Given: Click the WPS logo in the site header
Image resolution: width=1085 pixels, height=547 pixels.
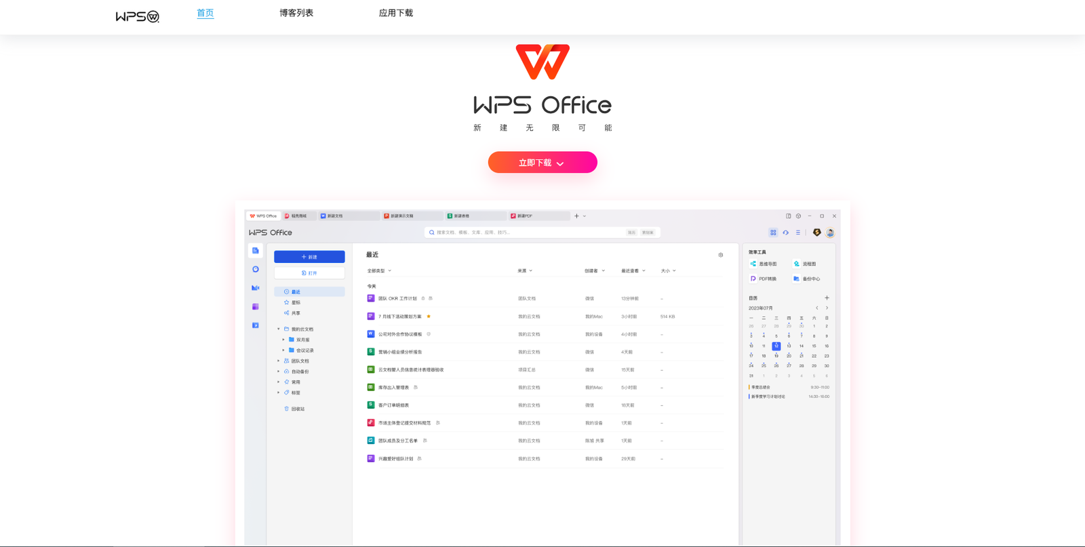Looking at the screenshot, I should 138,16.
